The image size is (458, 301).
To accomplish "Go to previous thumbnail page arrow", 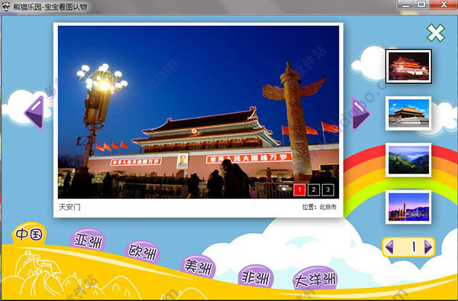I will pyautogui.click(x=389, y=248).
